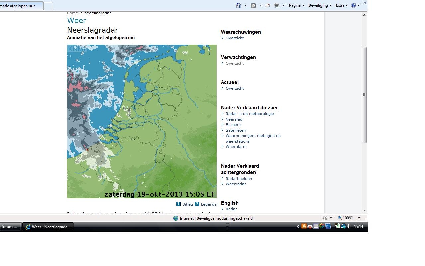The width and height of the screenshot is (425, 266).
Task: Click the battery power tray icon
Action: click(337, 226)
